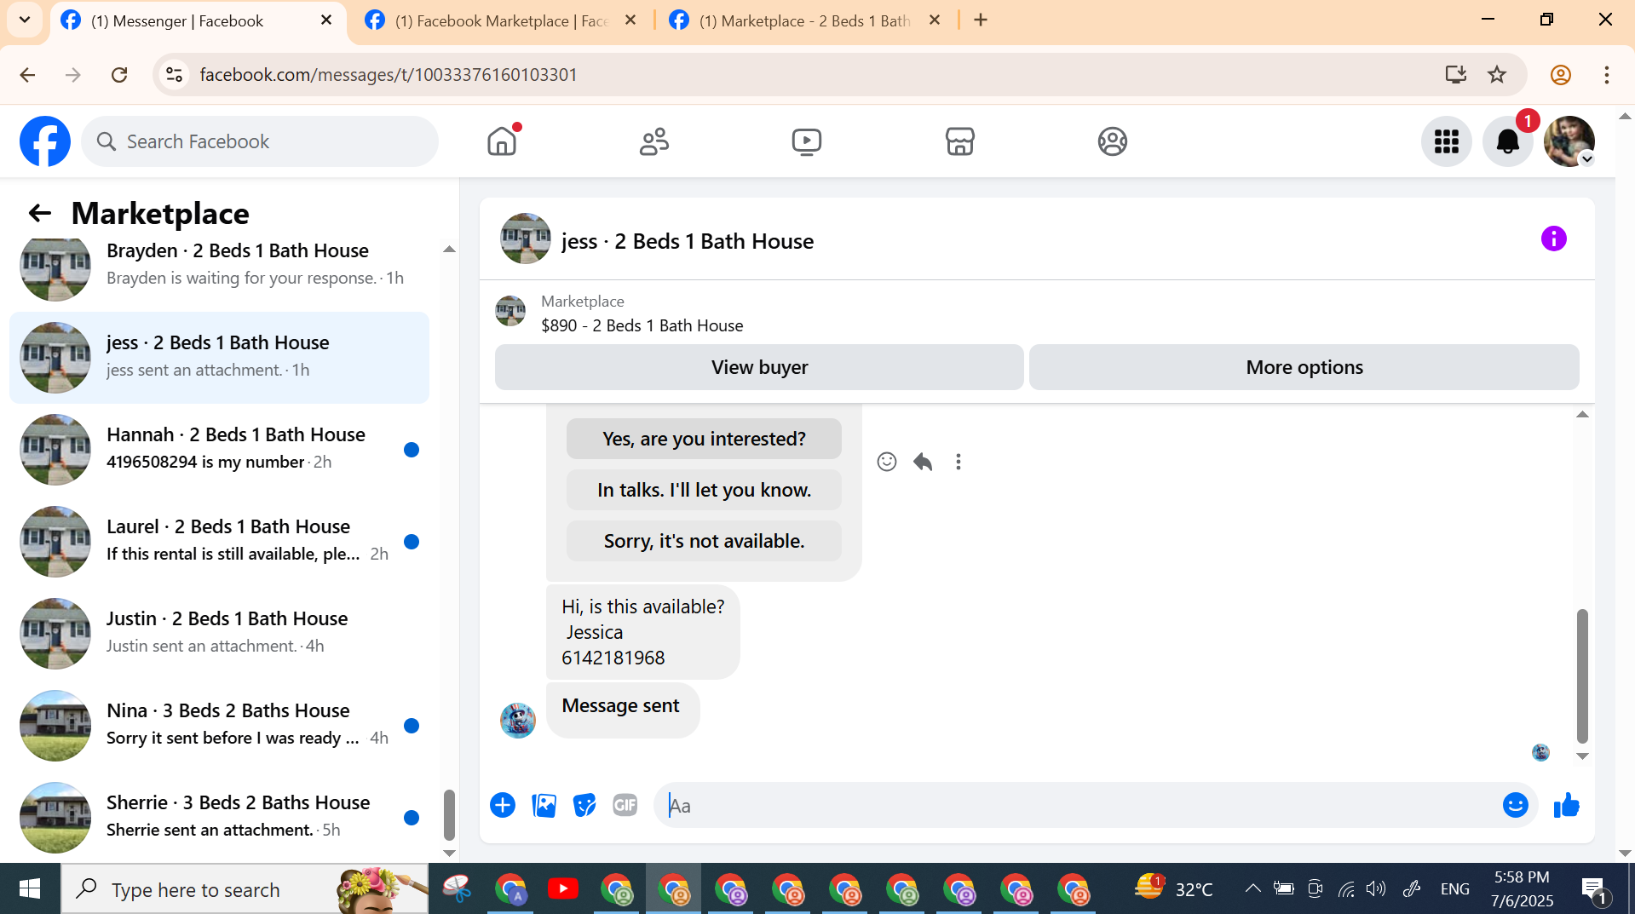Click the View buyer button
The width and height of the screenshot is (1635, 914).
click(759, 367)
